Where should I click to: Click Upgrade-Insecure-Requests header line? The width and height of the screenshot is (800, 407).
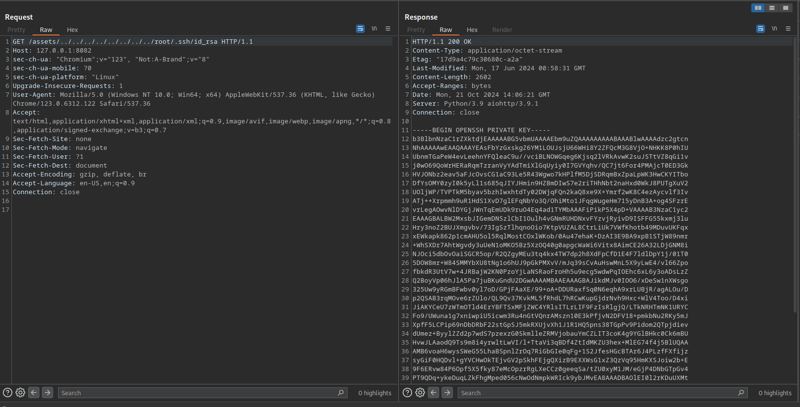pos(68,86)
